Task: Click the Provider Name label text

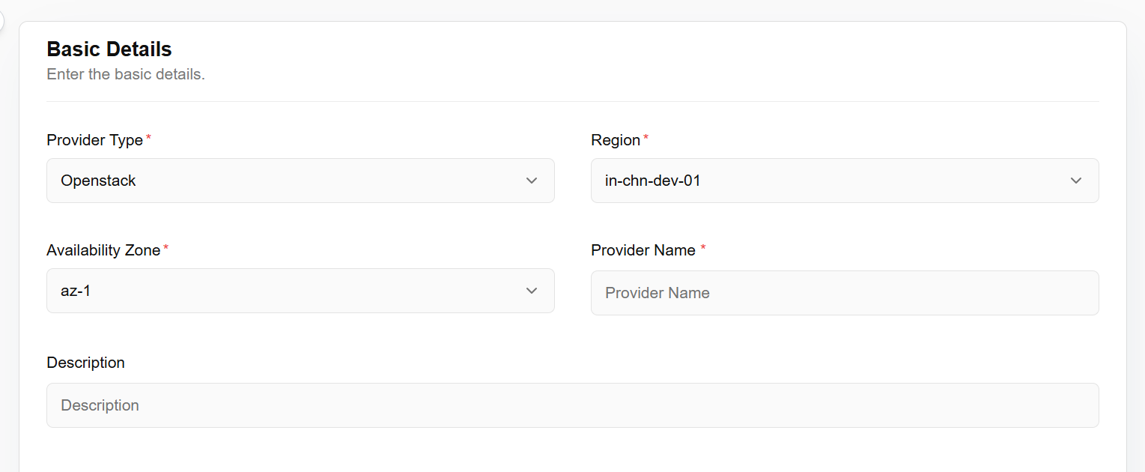Action: point(643,250)
